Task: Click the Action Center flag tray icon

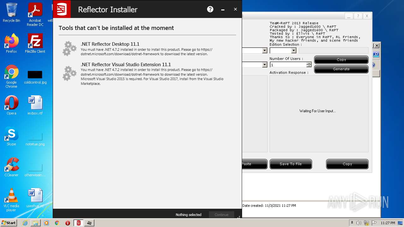Action: 374,223
